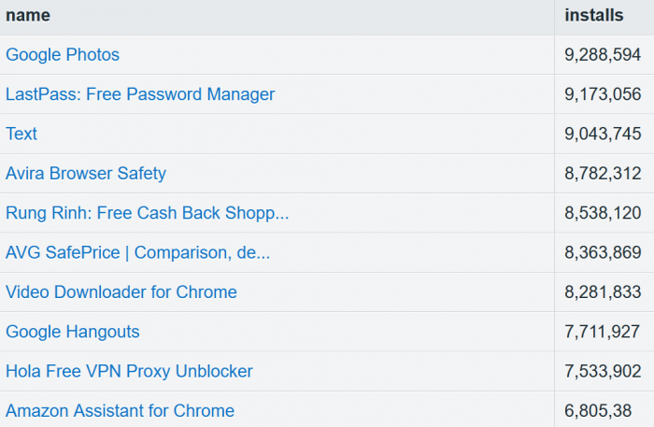Screen dimensions: 654x427
Task: Select the Avira Browser Safety link
Action: pos(86,174)
